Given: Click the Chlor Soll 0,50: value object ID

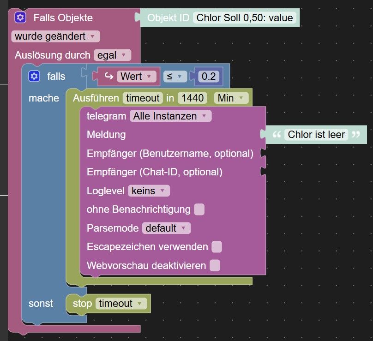Looking at the screenshot, I should pyautogui.click(x=245, y=18).
